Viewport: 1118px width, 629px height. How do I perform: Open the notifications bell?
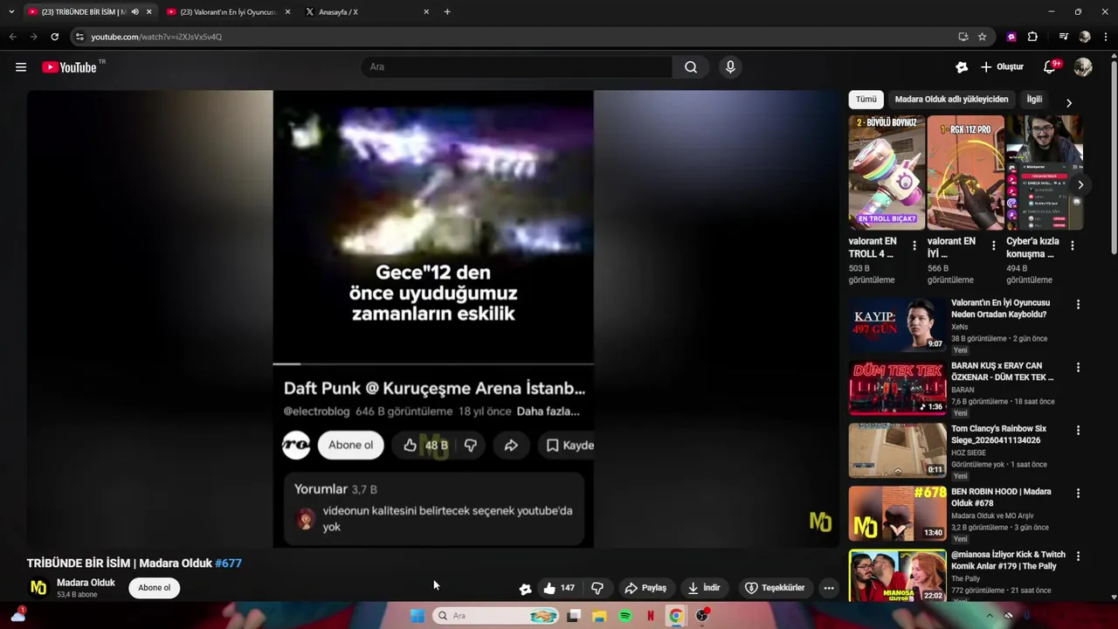(1050, 67)
